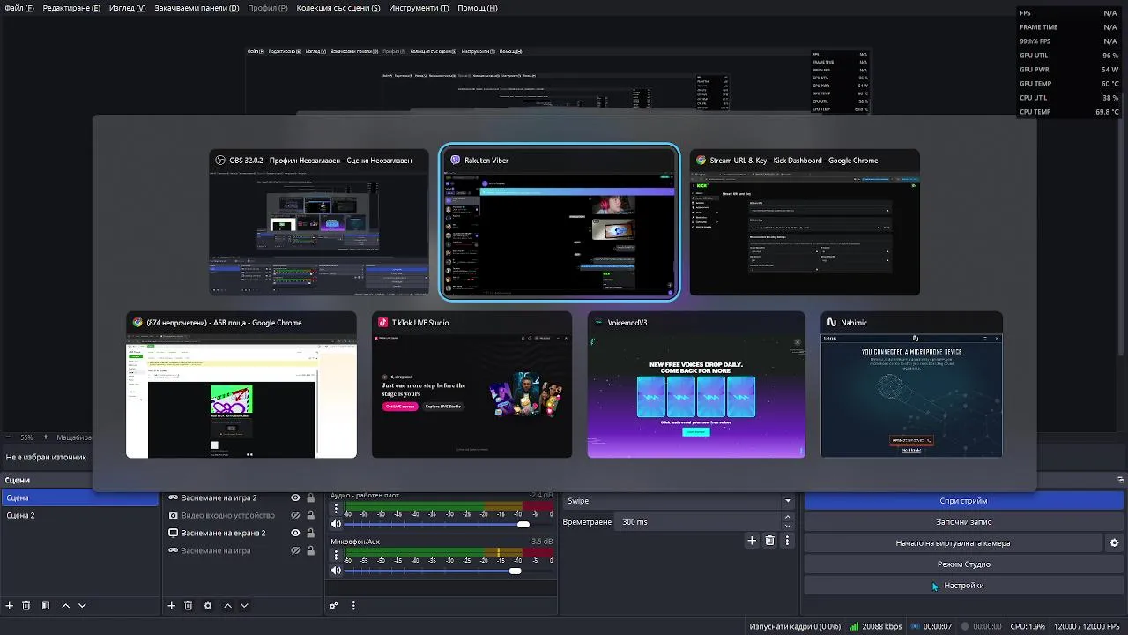Open advanced audio properties gears icon
Image resolution: width=1128 pixels, height=635 pixels.
(x=334, y=606)
